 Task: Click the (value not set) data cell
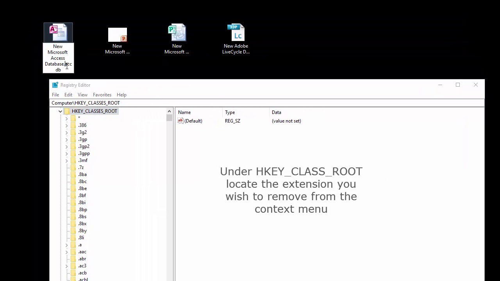[286, 121]
